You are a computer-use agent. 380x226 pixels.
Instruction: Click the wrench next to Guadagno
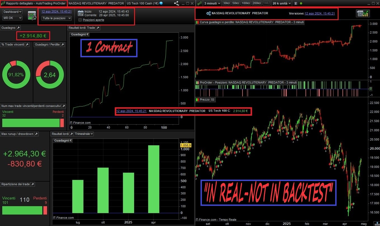pos(18,28)
